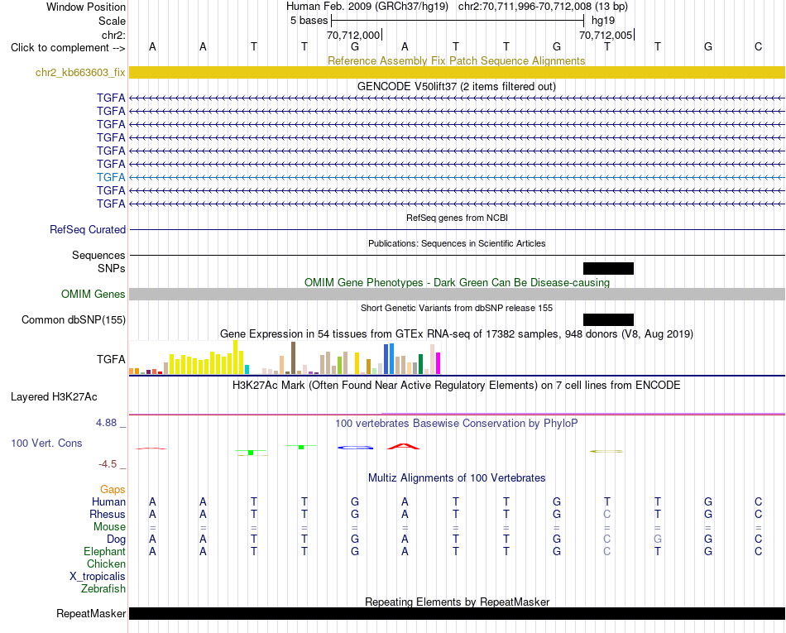Click the RepeatMasker track label

(x=91, y=613)
